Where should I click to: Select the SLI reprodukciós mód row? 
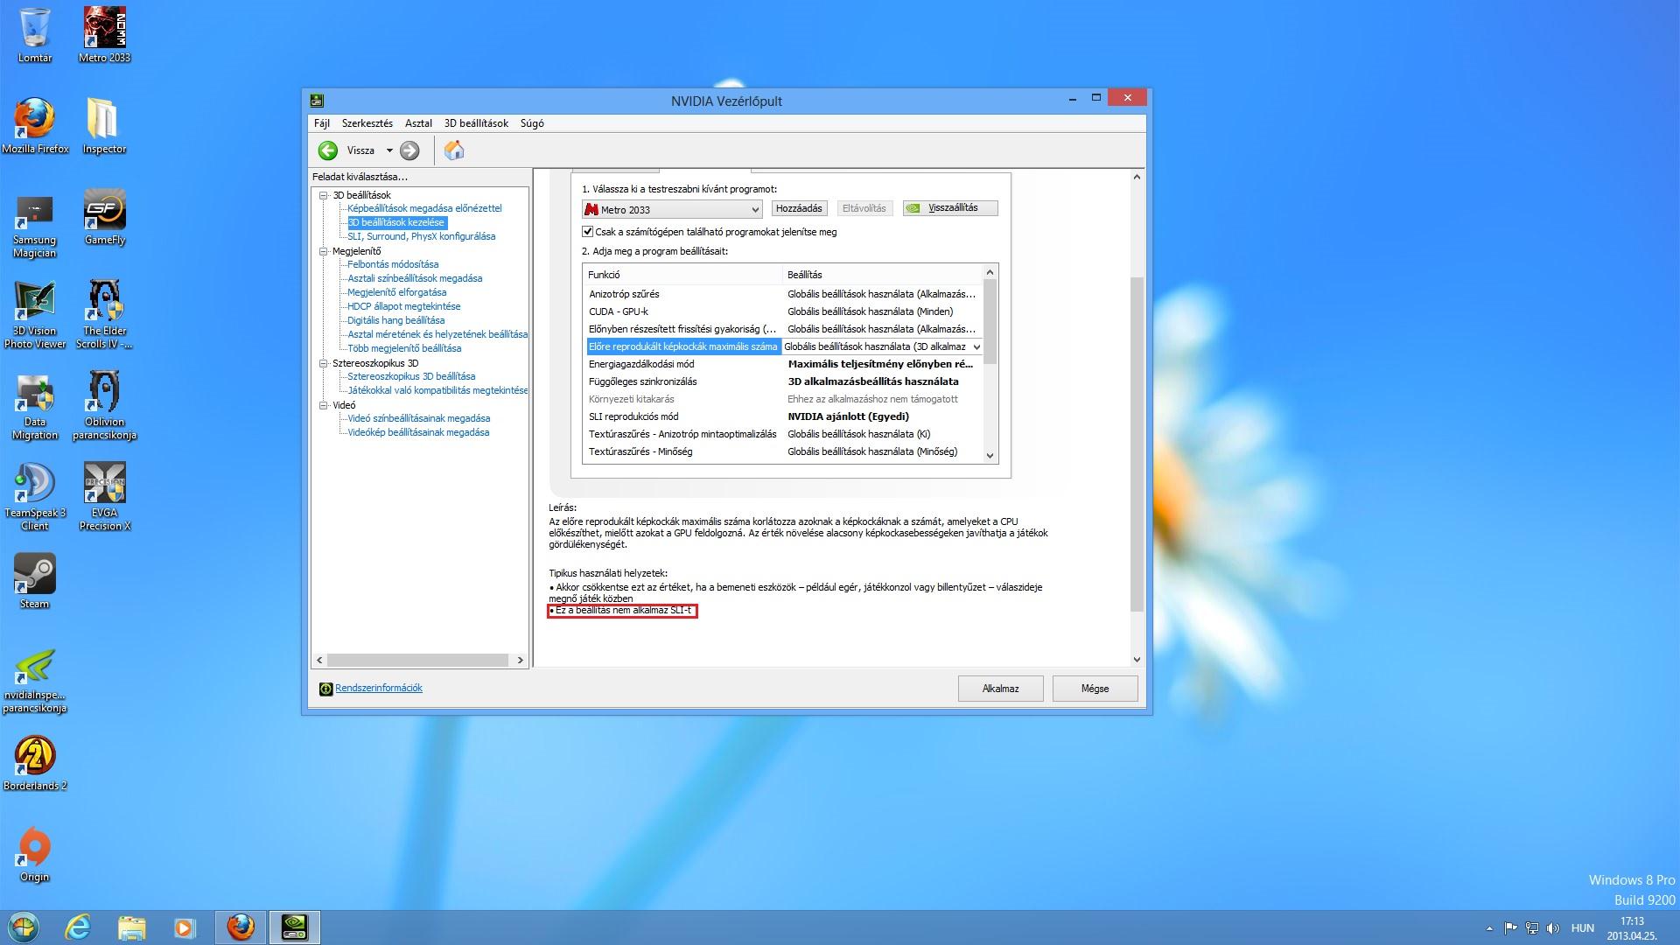pos(783,416)
